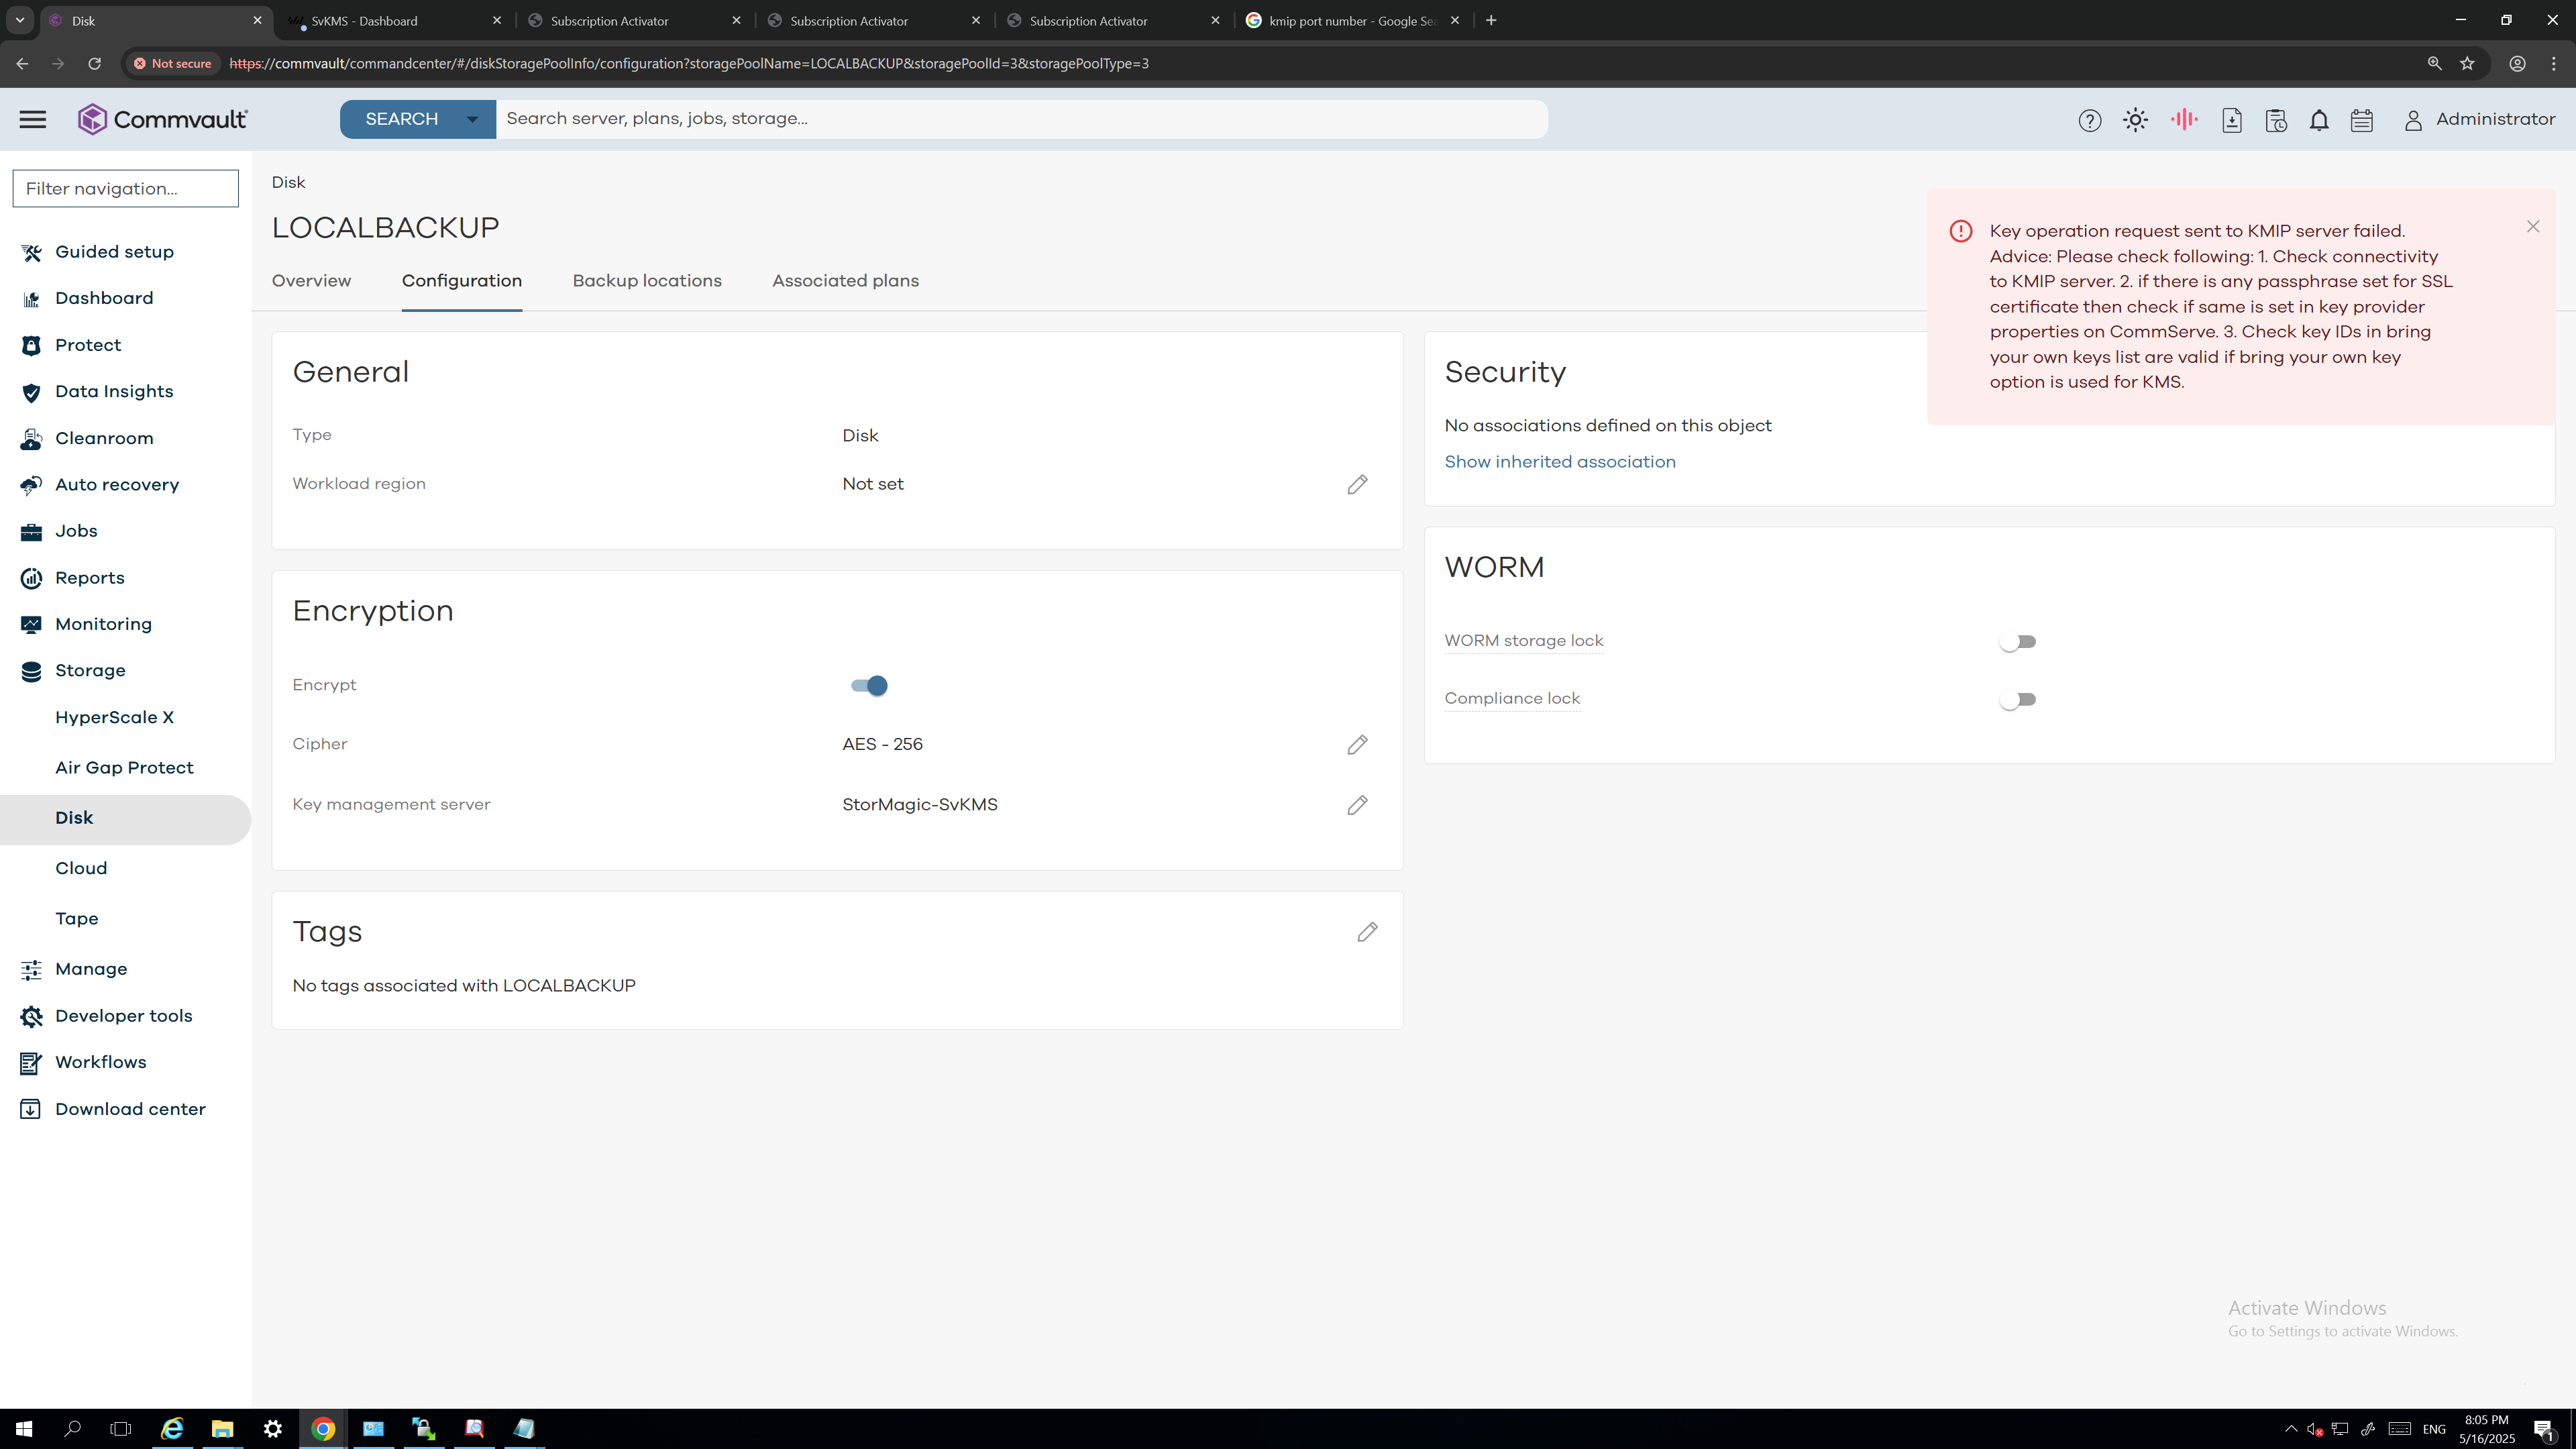Screen dimensions: 2576x1449
Task: Open Monitoring in the sidebar
Action: click(x=103, y=624)
